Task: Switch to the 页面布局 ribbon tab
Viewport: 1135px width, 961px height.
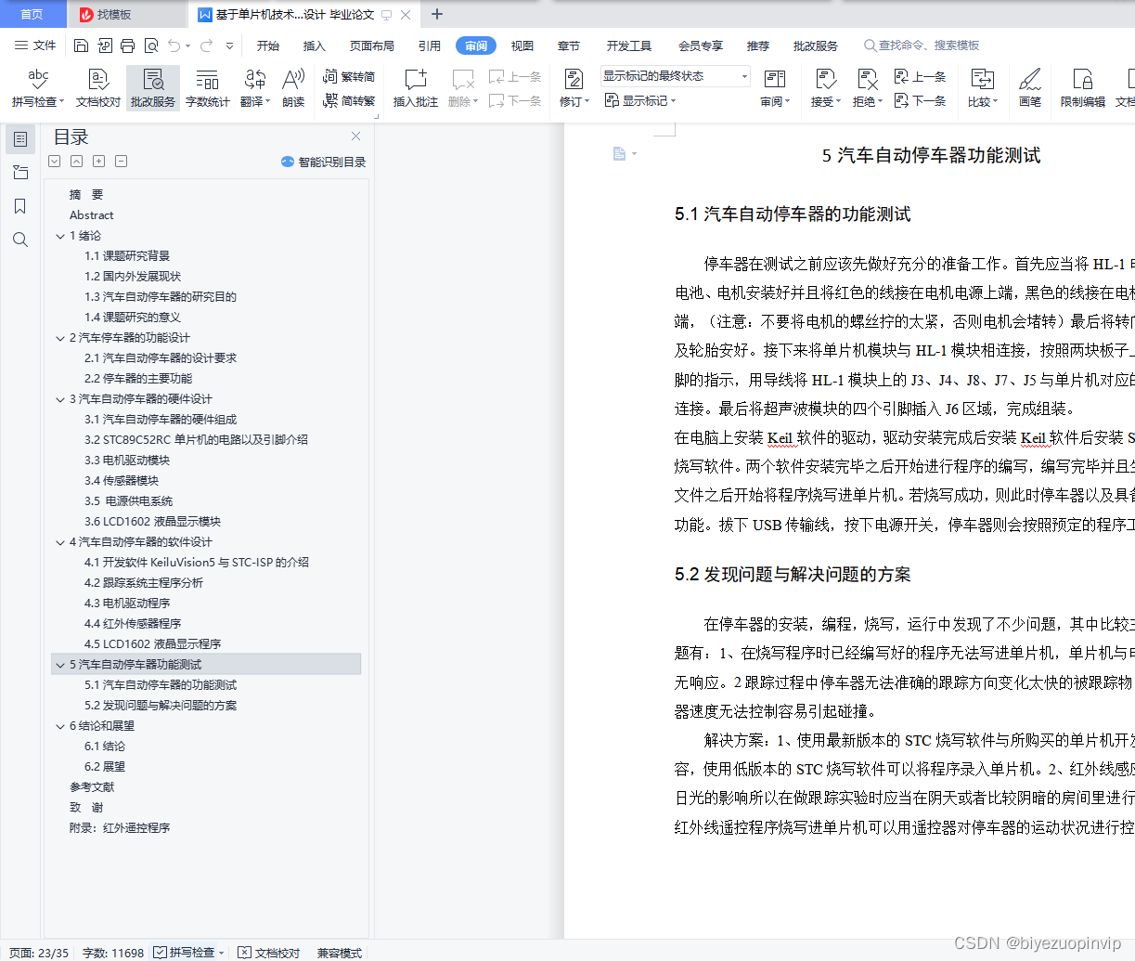Action: point(371,45)
